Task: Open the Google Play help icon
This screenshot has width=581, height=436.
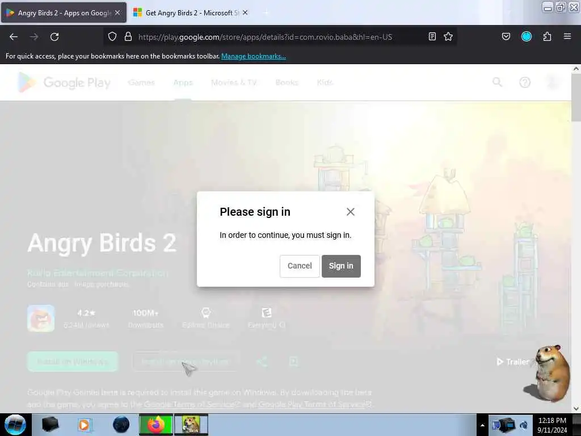Action: 525,82
